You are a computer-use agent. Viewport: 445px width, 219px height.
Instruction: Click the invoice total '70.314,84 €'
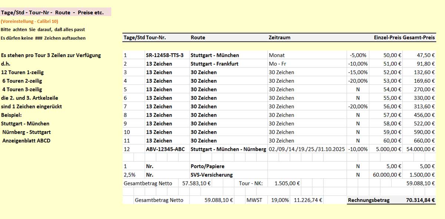[420, 200]
